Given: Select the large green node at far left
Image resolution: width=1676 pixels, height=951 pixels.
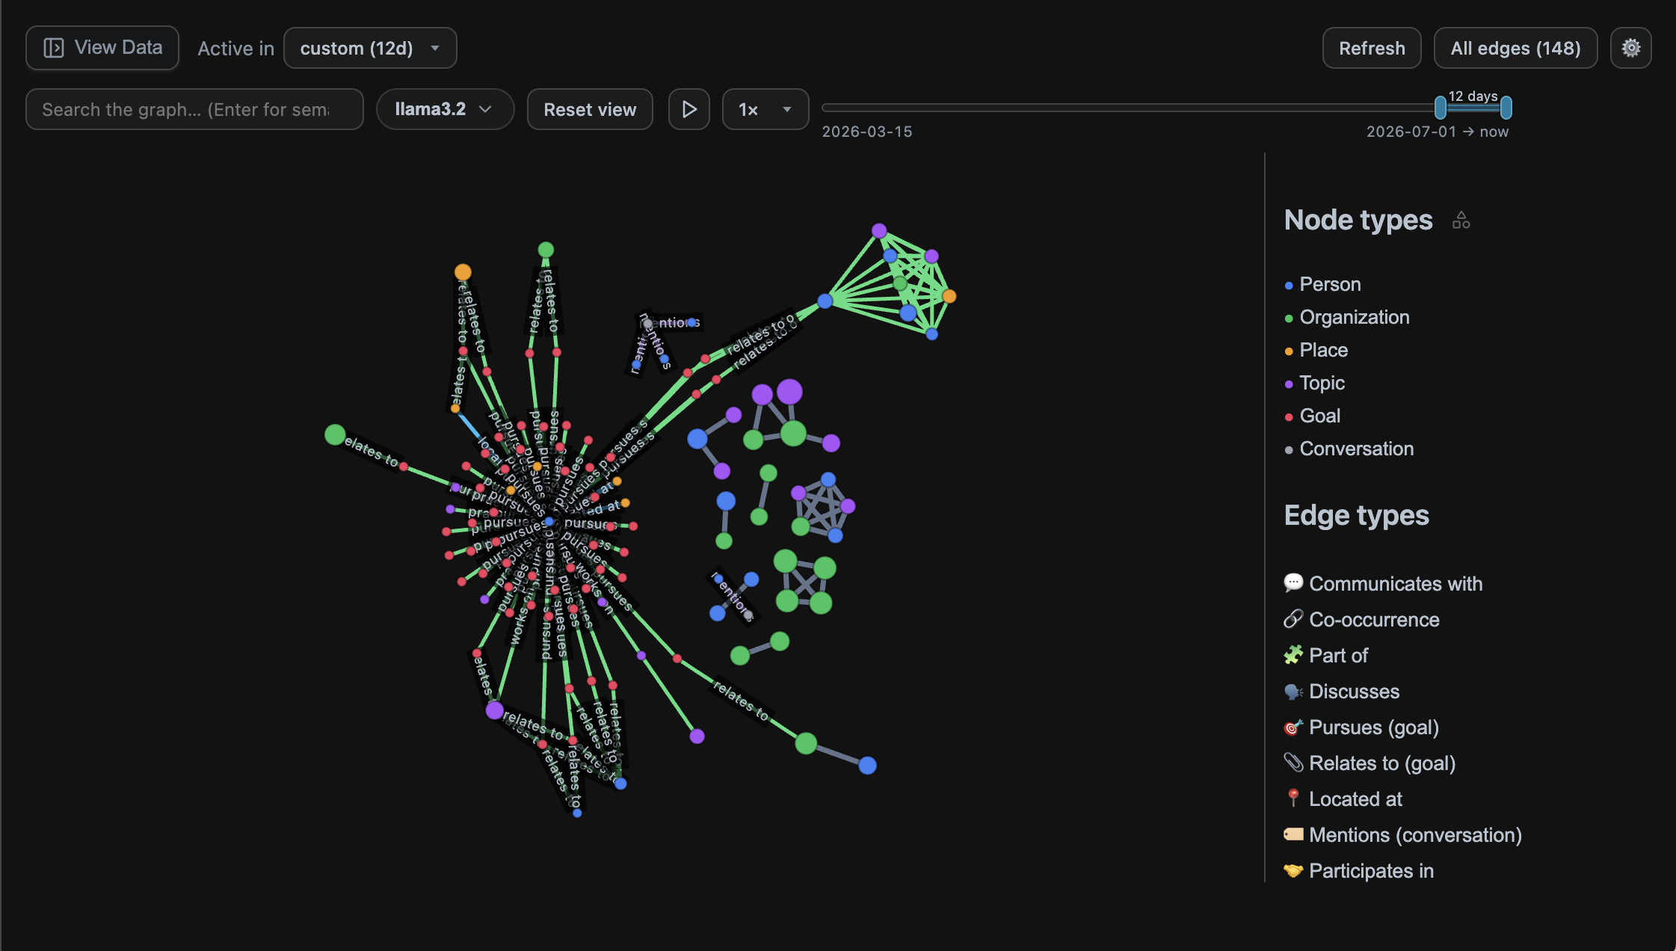Looking at the screenshot, I should [x=335, y=434].
